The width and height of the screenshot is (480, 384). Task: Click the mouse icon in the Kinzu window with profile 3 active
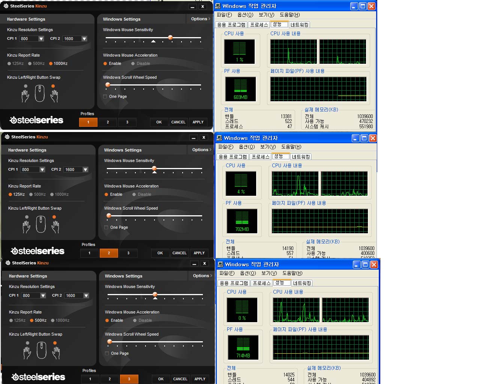coord(42,350)
